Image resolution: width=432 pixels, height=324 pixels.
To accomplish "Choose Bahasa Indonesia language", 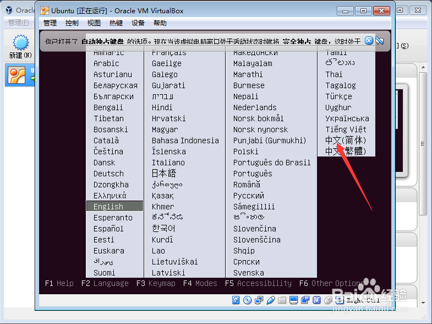I will 185,141.
